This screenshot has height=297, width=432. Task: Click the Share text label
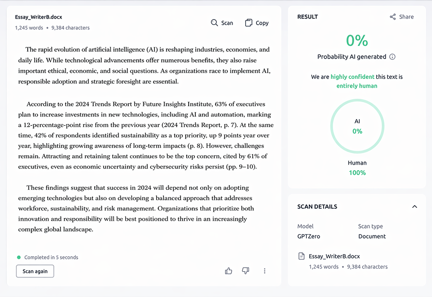click(406, 16)
